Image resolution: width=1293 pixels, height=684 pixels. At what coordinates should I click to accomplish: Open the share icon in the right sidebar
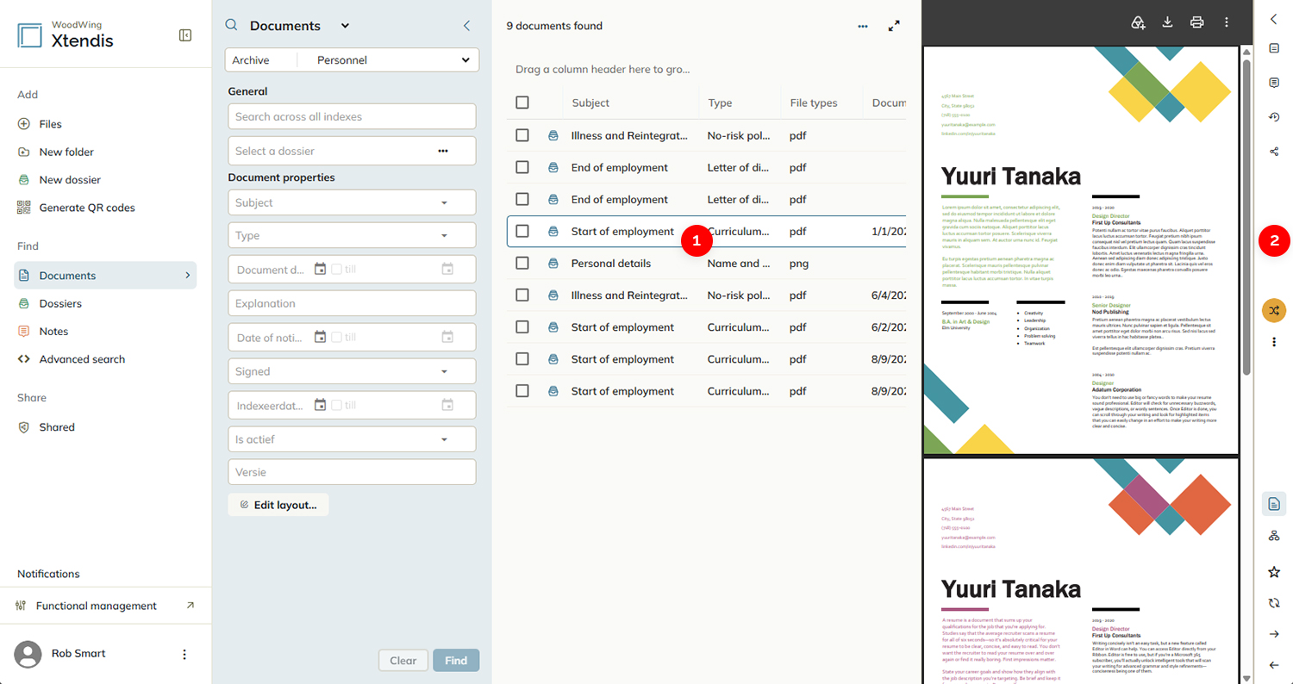[x=1274, y=151]
